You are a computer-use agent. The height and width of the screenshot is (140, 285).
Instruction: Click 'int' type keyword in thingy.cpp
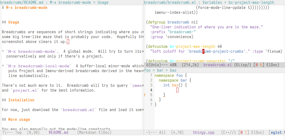pyautogui.click(x=166, y=85)
